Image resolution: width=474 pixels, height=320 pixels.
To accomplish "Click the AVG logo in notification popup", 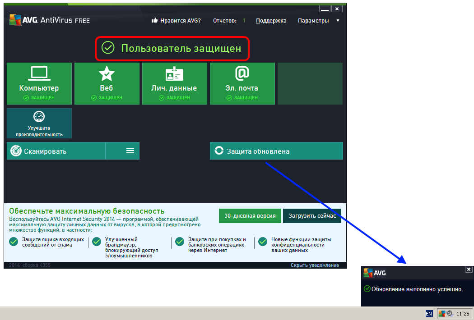I will [x=375, y=273].
